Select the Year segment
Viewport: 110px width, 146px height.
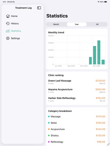tap(77, 24)
